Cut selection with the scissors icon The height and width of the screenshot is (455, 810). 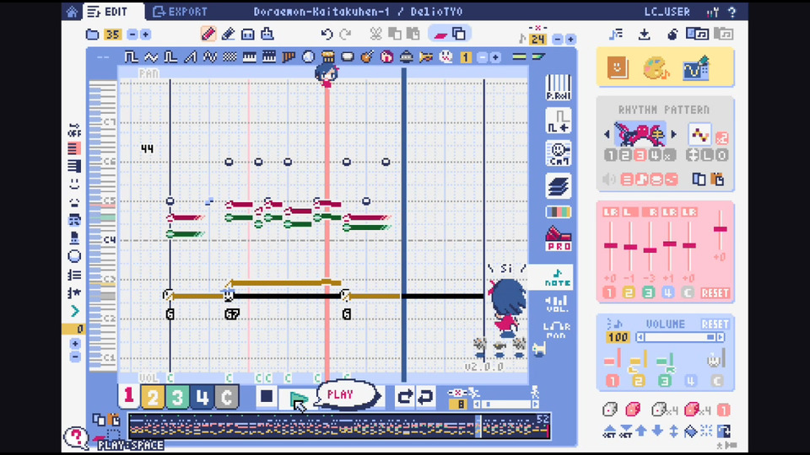(375, 34)
